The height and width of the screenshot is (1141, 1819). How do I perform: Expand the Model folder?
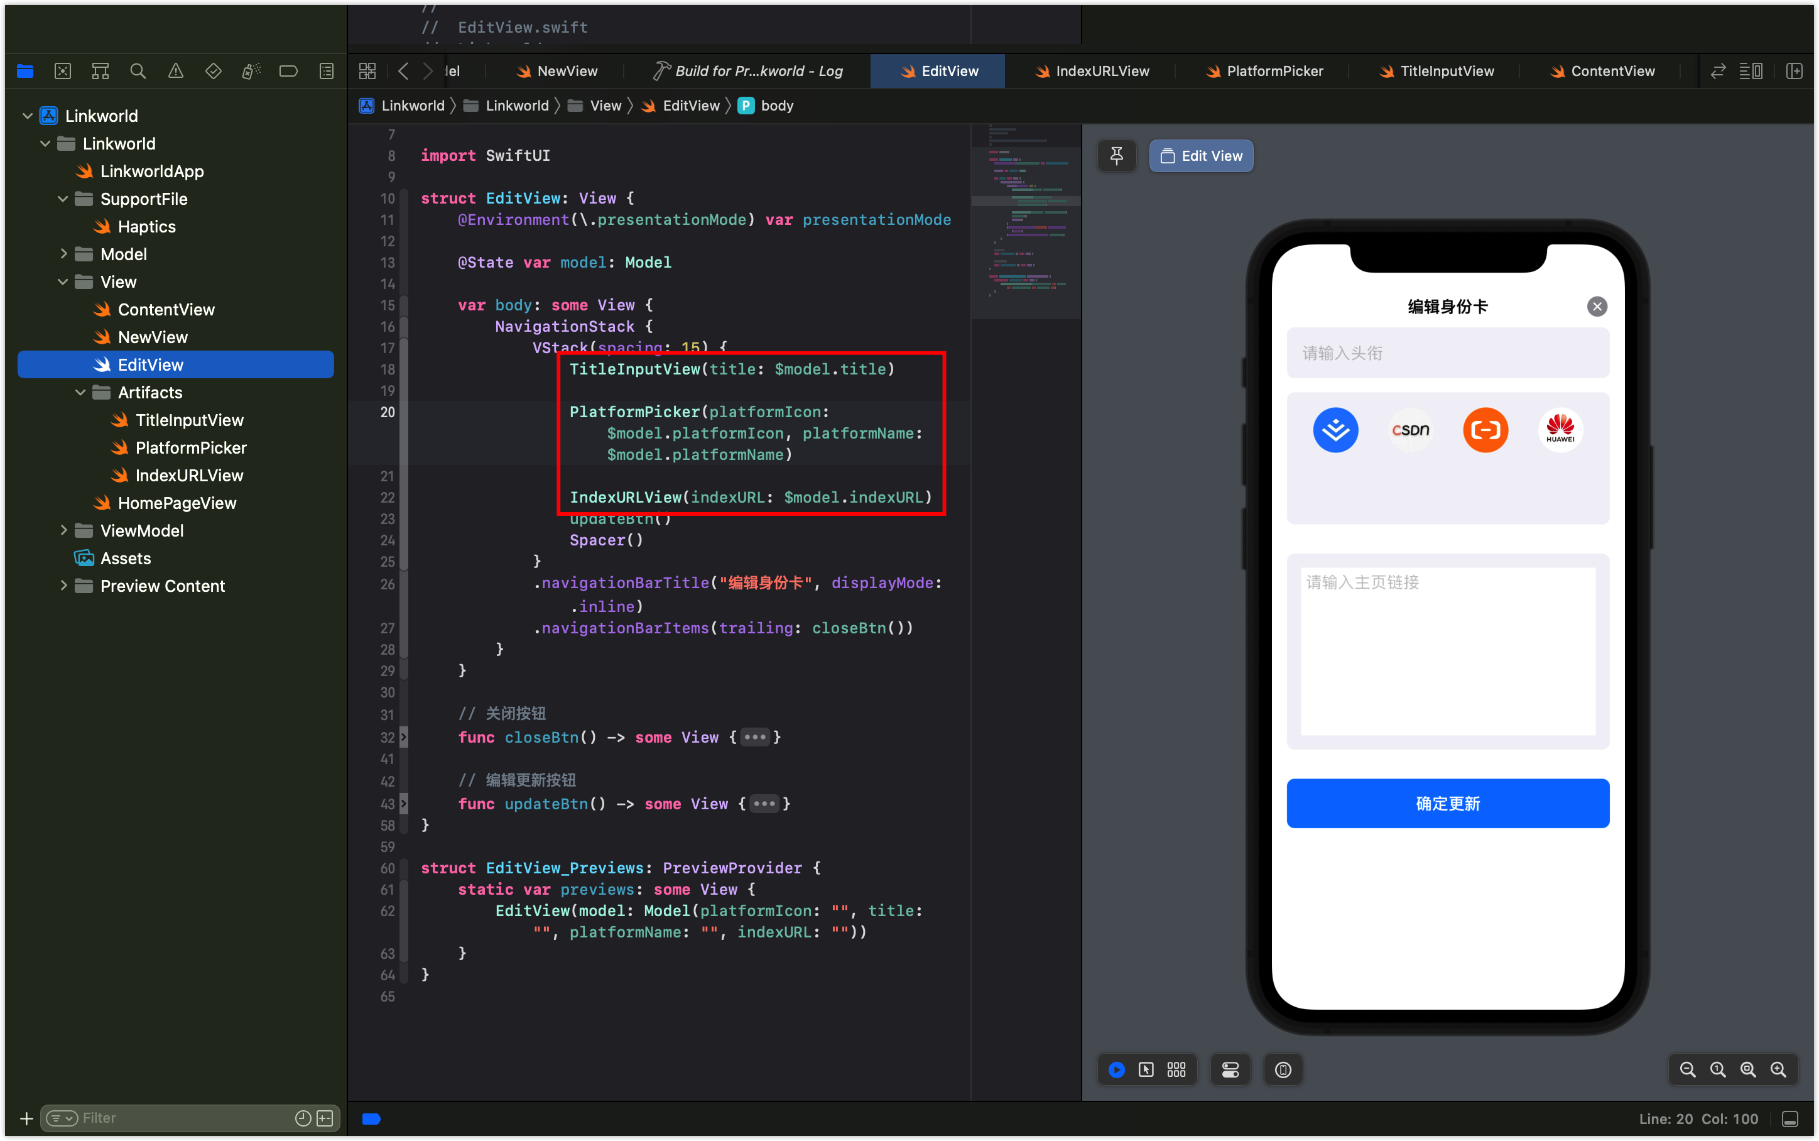tap(63, 254)
